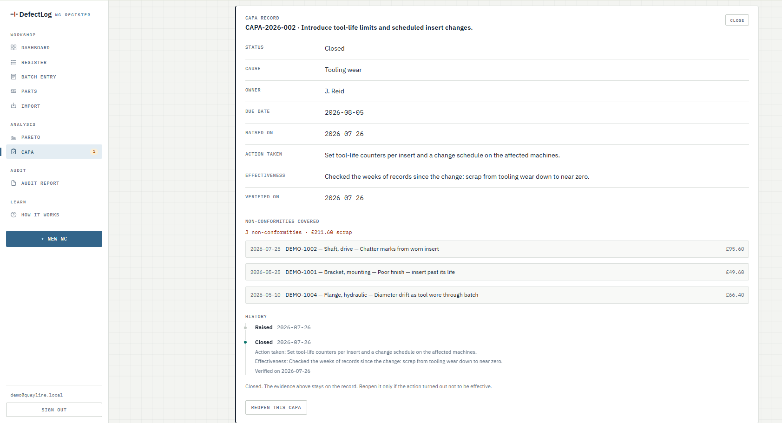Create a new NC record
The width and height of the screenshot is (782, 423).
(54, 239)
